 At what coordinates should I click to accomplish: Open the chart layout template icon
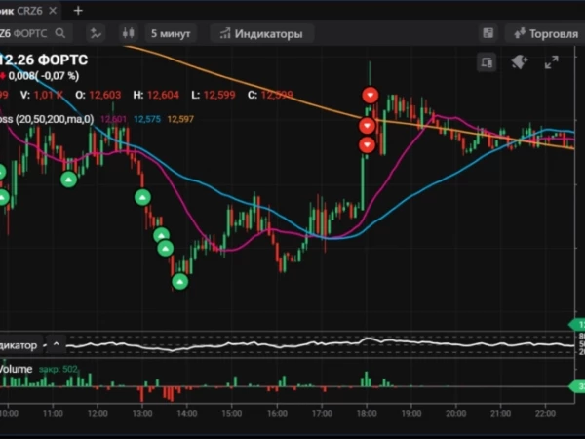(x=488, y=33)
